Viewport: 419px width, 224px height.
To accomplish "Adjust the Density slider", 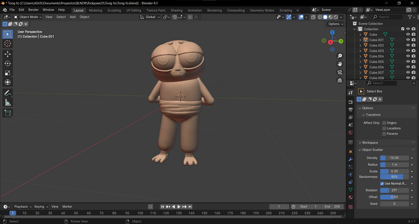I will (x=395, y=158).
